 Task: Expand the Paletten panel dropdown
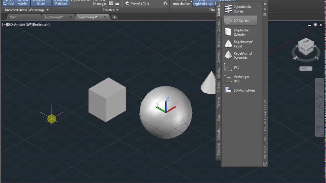point(111,10)
